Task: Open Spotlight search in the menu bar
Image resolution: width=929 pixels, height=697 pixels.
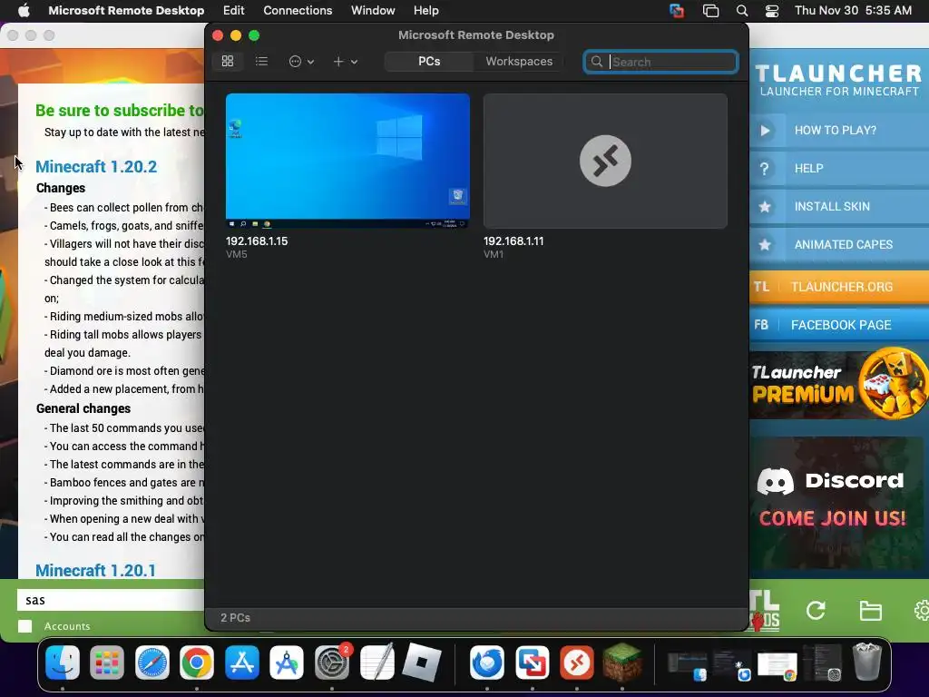Action: [x=742, y=11]
